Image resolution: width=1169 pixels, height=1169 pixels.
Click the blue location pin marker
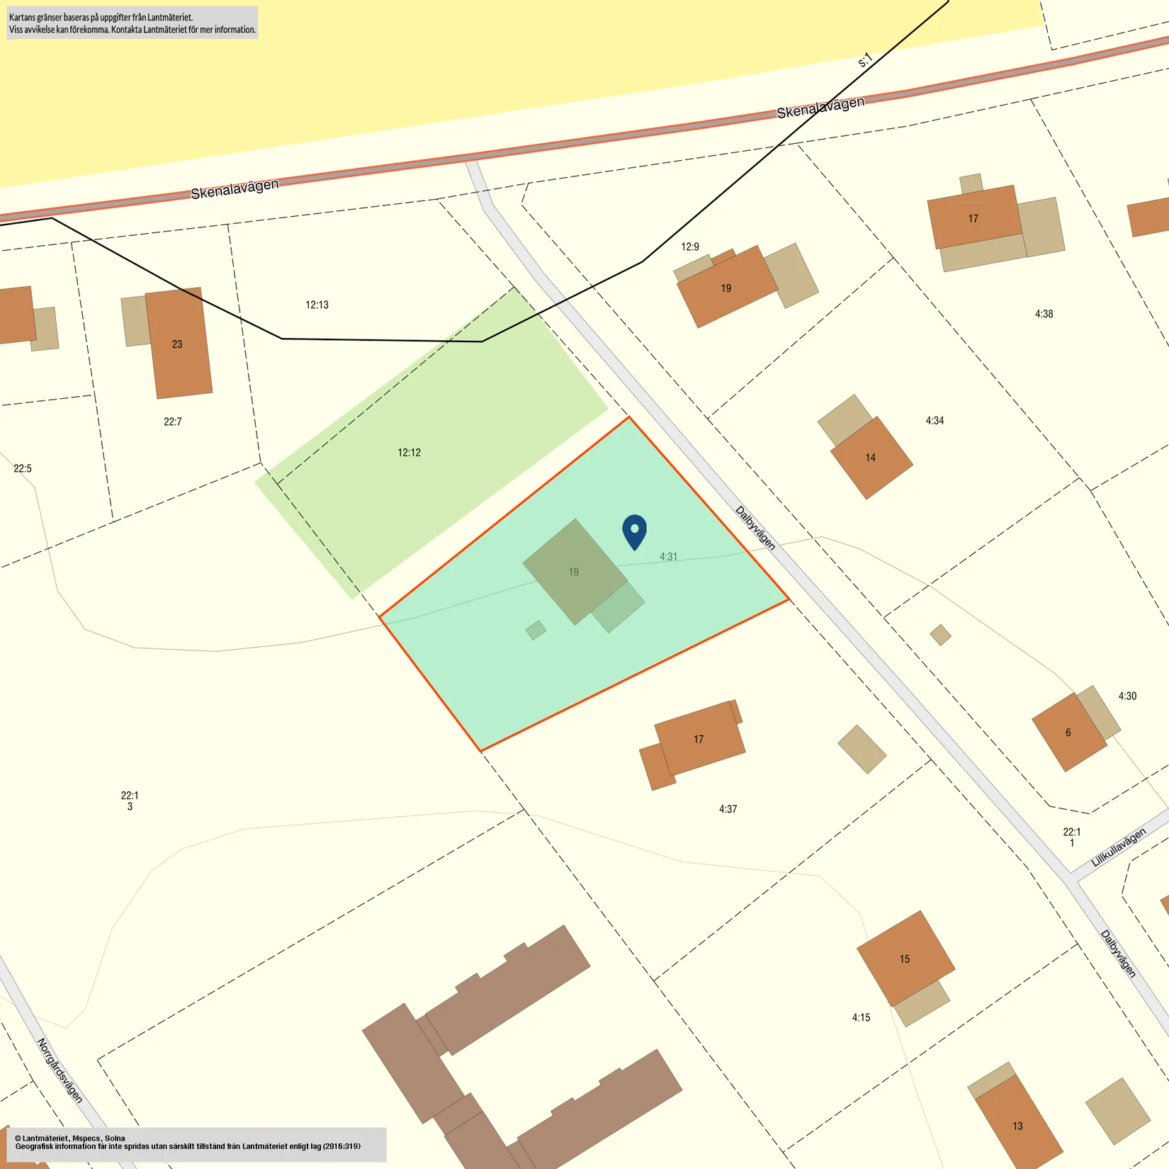tap(634, 531)
